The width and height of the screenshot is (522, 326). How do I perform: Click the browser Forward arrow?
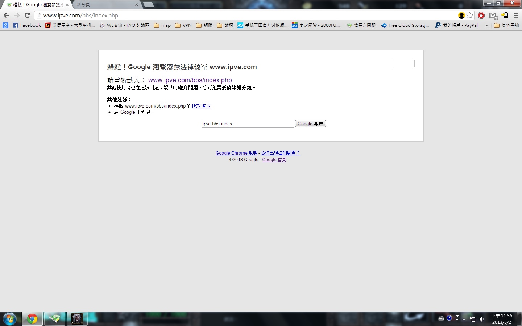point(17,15)
